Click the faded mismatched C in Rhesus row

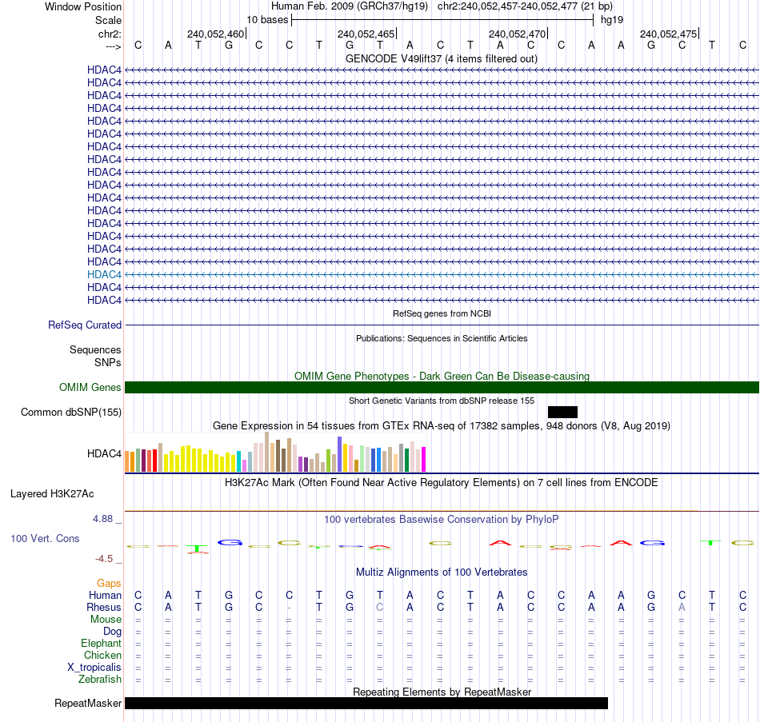click(379, 607)
